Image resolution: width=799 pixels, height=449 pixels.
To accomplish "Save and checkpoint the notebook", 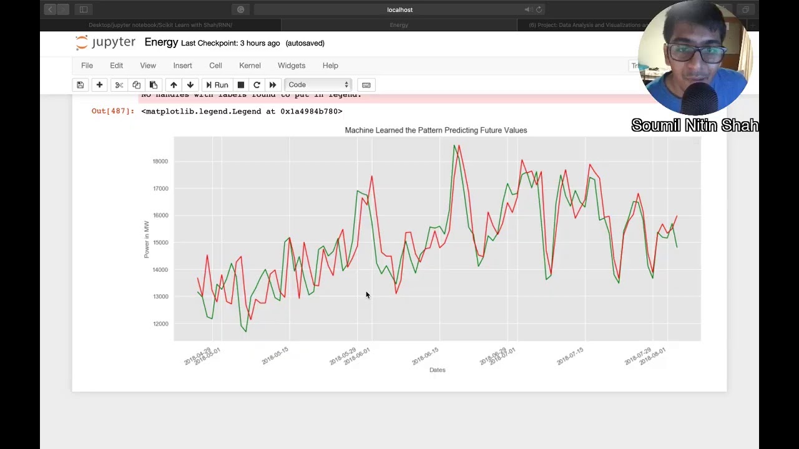I will 80,85.
